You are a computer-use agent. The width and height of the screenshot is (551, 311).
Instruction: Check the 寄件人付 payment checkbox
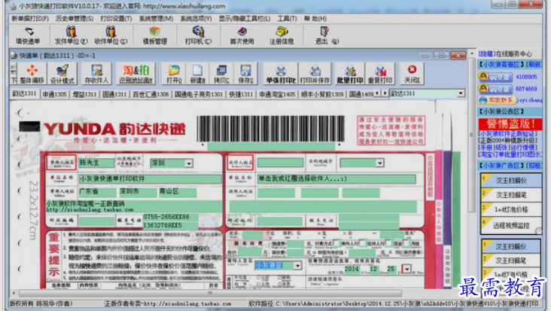[336, 242]
